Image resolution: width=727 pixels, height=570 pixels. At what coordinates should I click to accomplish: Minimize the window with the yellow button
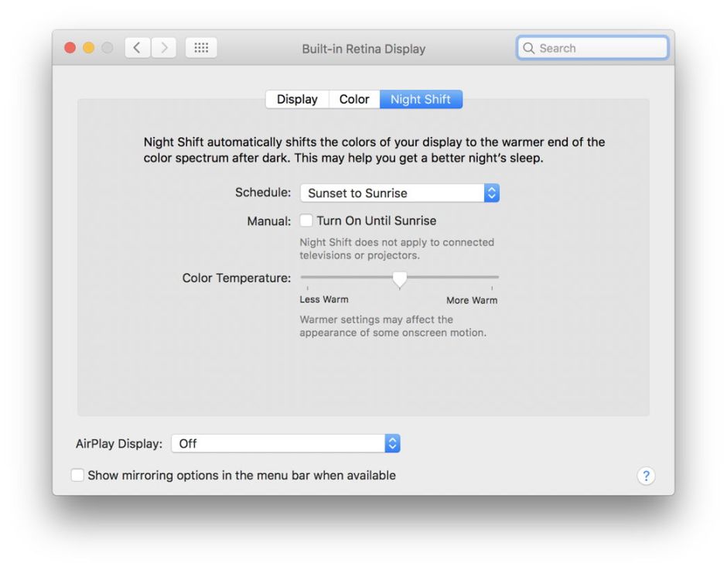88,48
